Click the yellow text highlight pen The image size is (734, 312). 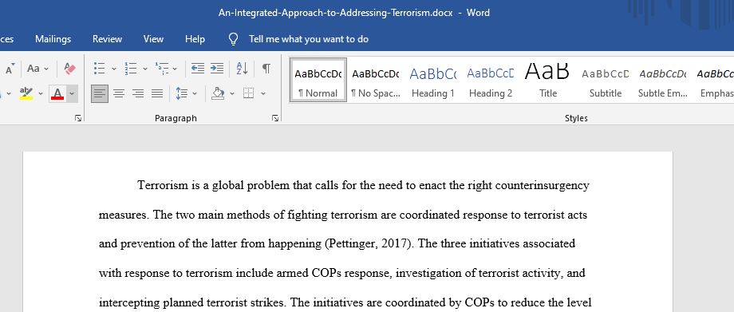click(x=26, y=93)
